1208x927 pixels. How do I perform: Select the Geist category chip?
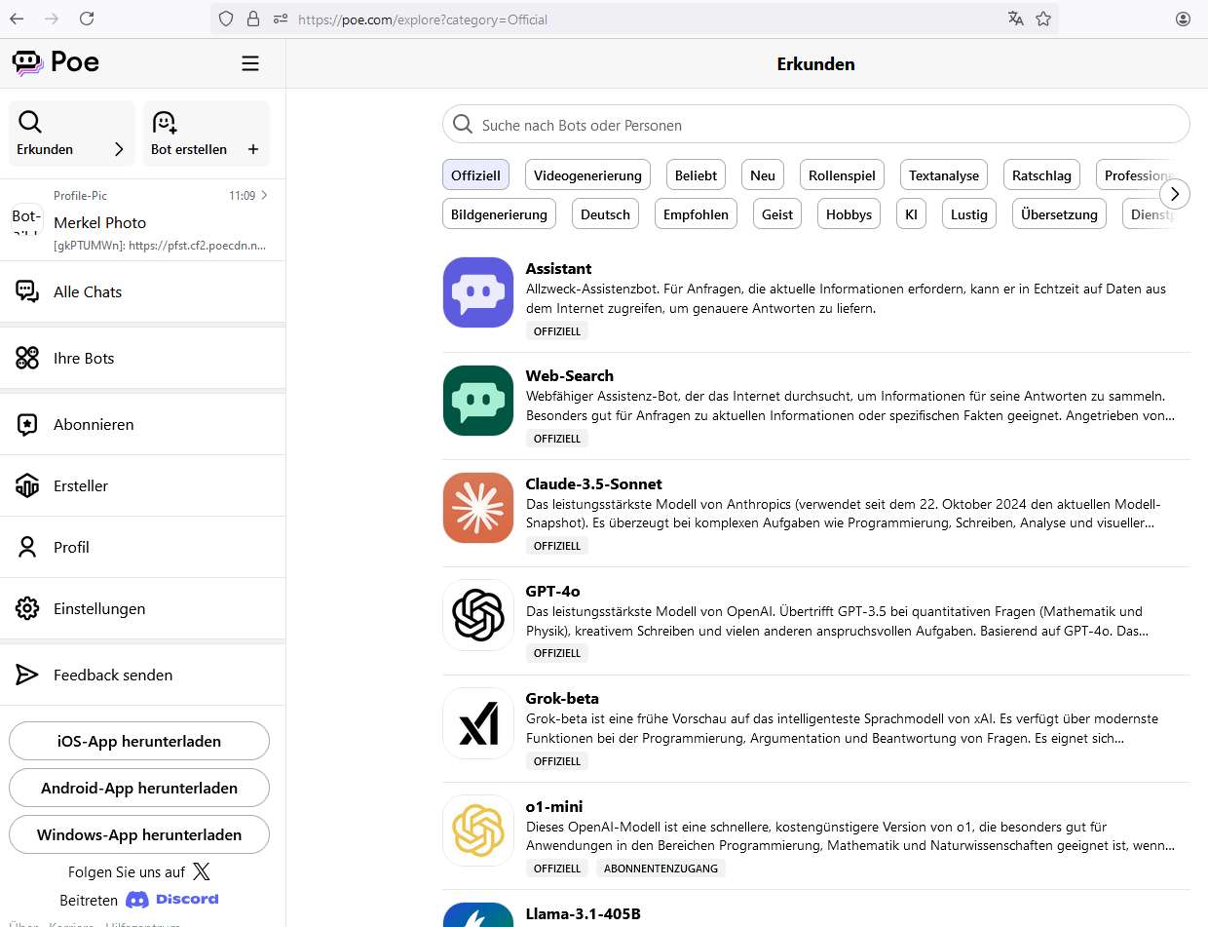tap(777, 214)
